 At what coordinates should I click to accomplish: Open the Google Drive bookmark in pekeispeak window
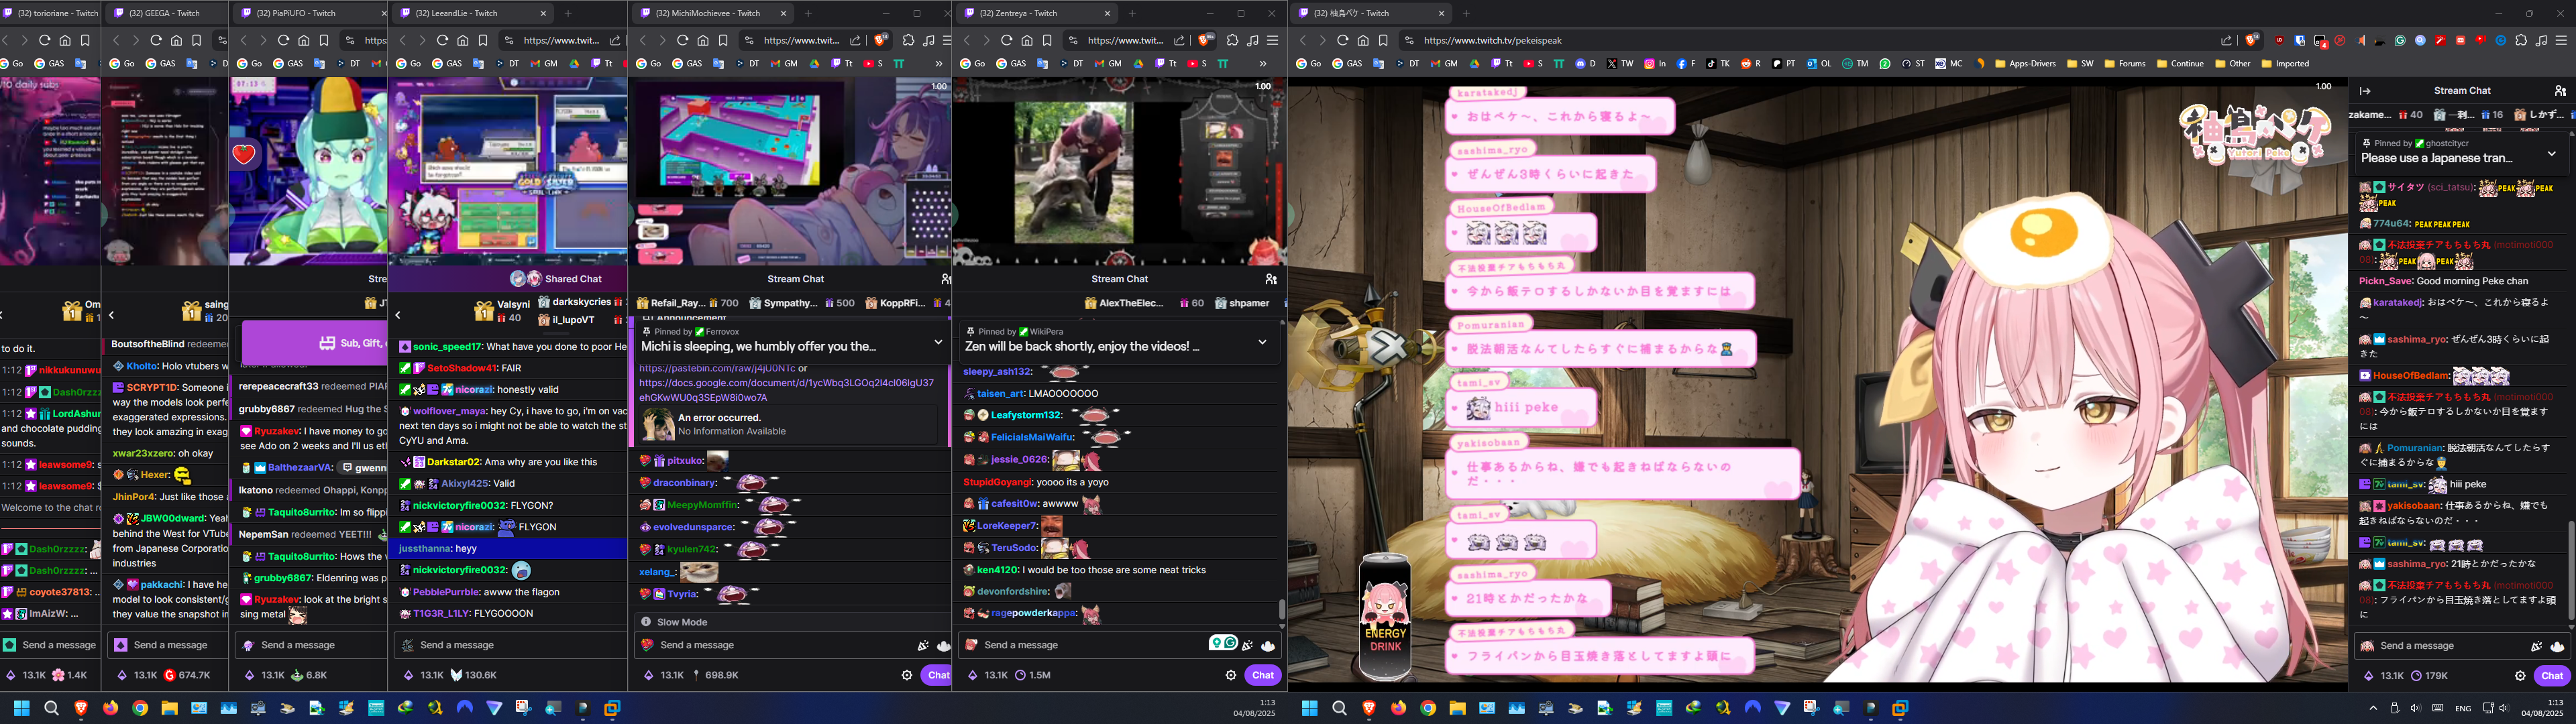[1475, 63]
